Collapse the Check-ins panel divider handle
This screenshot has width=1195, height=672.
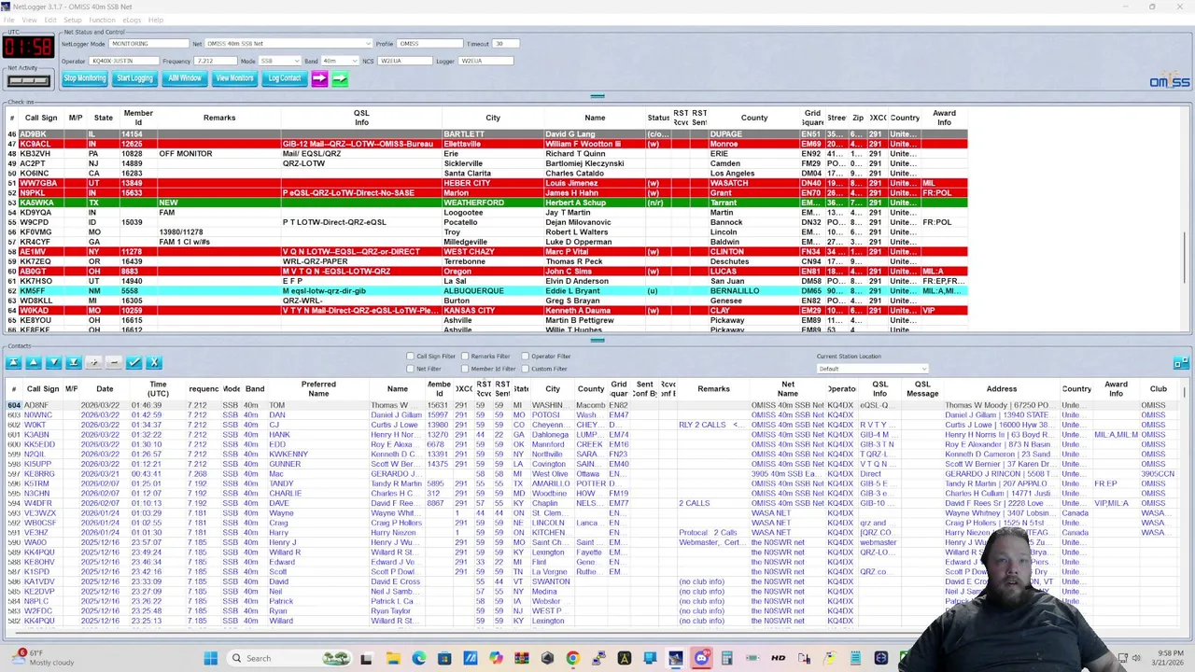[x=597, y=96]
